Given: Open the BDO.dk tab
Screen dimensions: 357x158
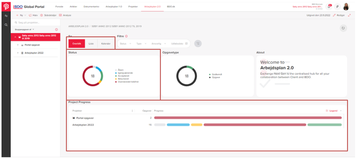Looking at the screenshot, I should [x=171, y=7].
